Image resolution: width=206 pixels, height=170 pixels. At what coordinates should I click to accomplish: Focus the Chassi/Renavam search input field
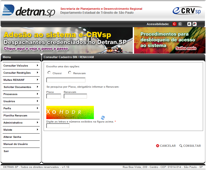pos(66,80)
